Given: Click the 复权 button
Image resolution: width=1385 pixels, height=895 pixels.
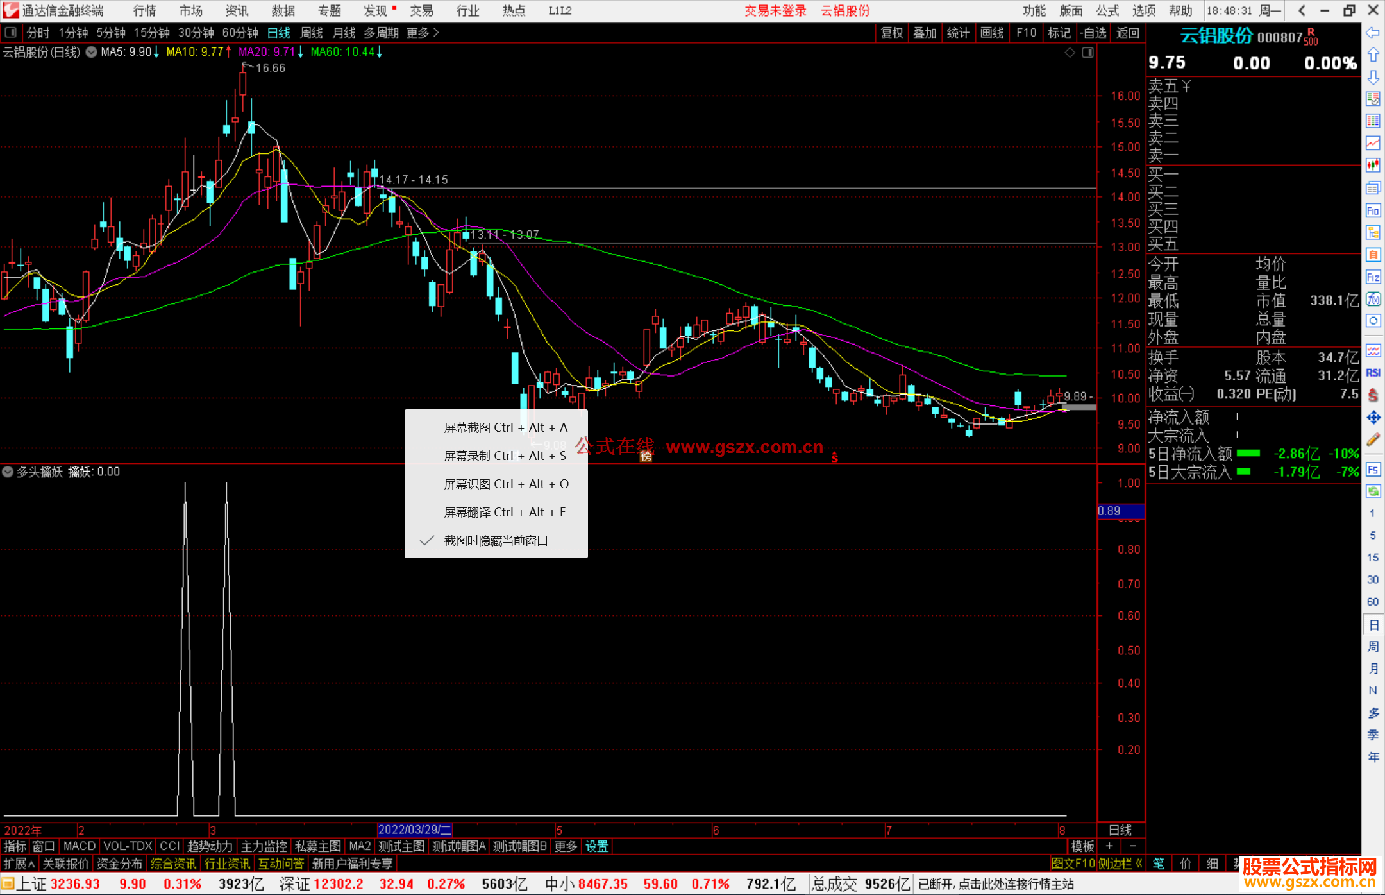Looking at the screenshot, I should [892, 33].
